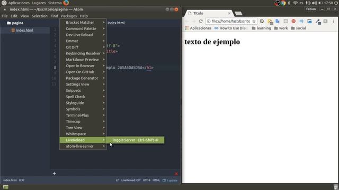Open Atom's View menu
The image size is (339, 190).
(25, 16)
